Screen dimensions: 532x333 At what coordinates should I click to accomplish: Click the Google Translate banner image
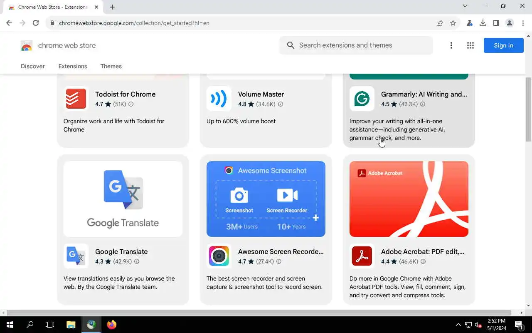(x=123, y=199)
